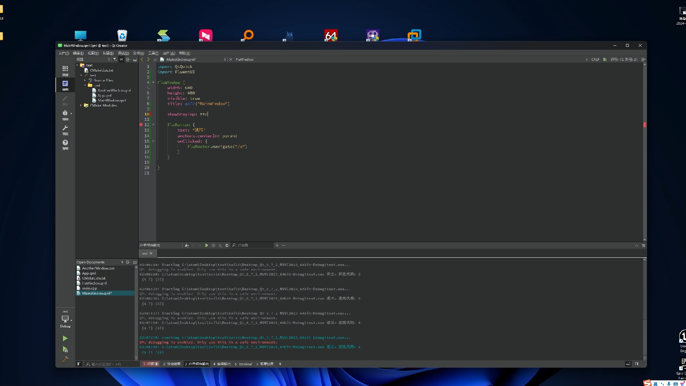The image size is (686, 386).
Task: Click the Start Debugging run-with-bug button
Action: [x=65, y=349]
